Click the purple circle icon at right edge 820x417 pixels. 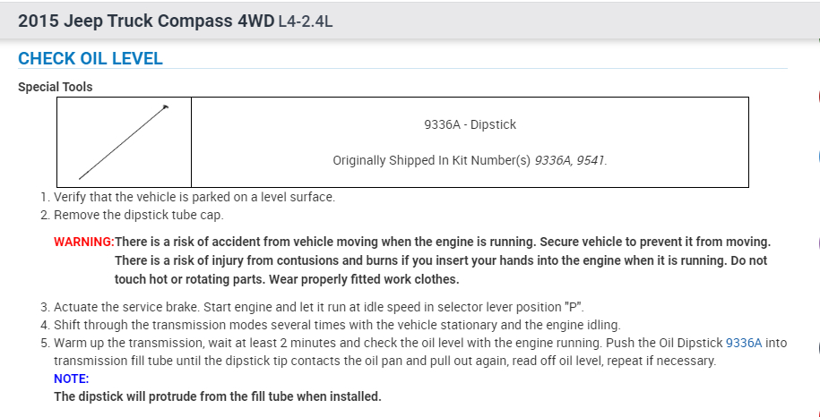click(817, 243)
